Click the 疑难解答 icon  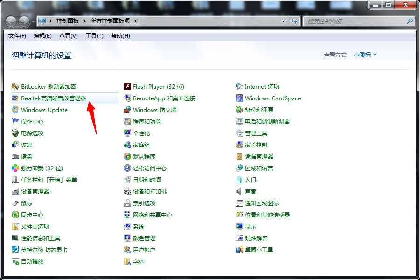pos(239,238)
